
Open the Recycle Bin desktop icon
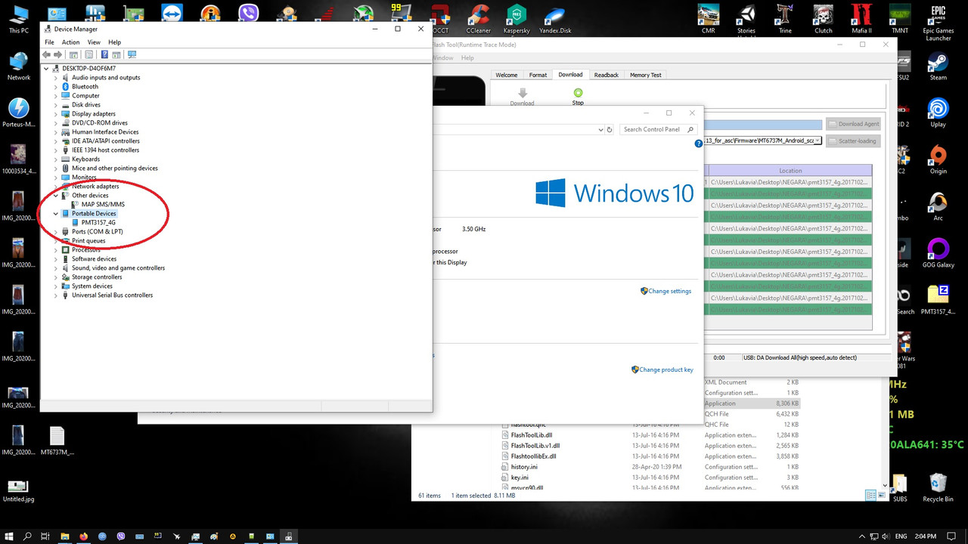click(939, 487)
